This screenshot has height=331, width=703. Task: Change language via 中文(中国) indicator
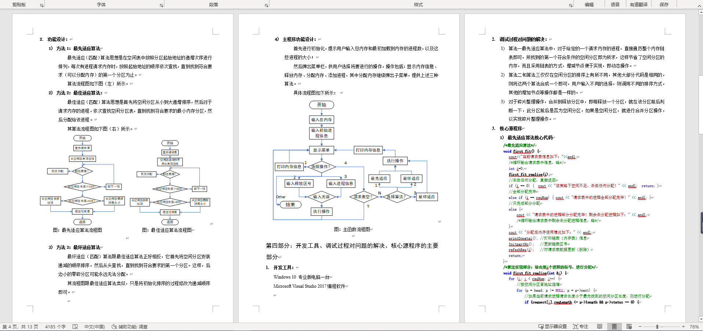94,327
